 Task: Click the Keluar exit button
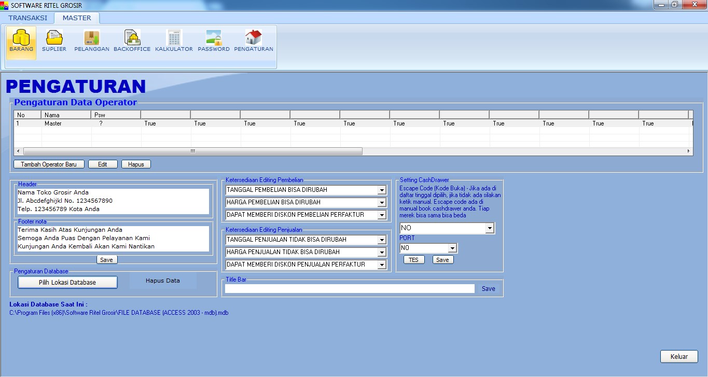[x=679, y=357]
